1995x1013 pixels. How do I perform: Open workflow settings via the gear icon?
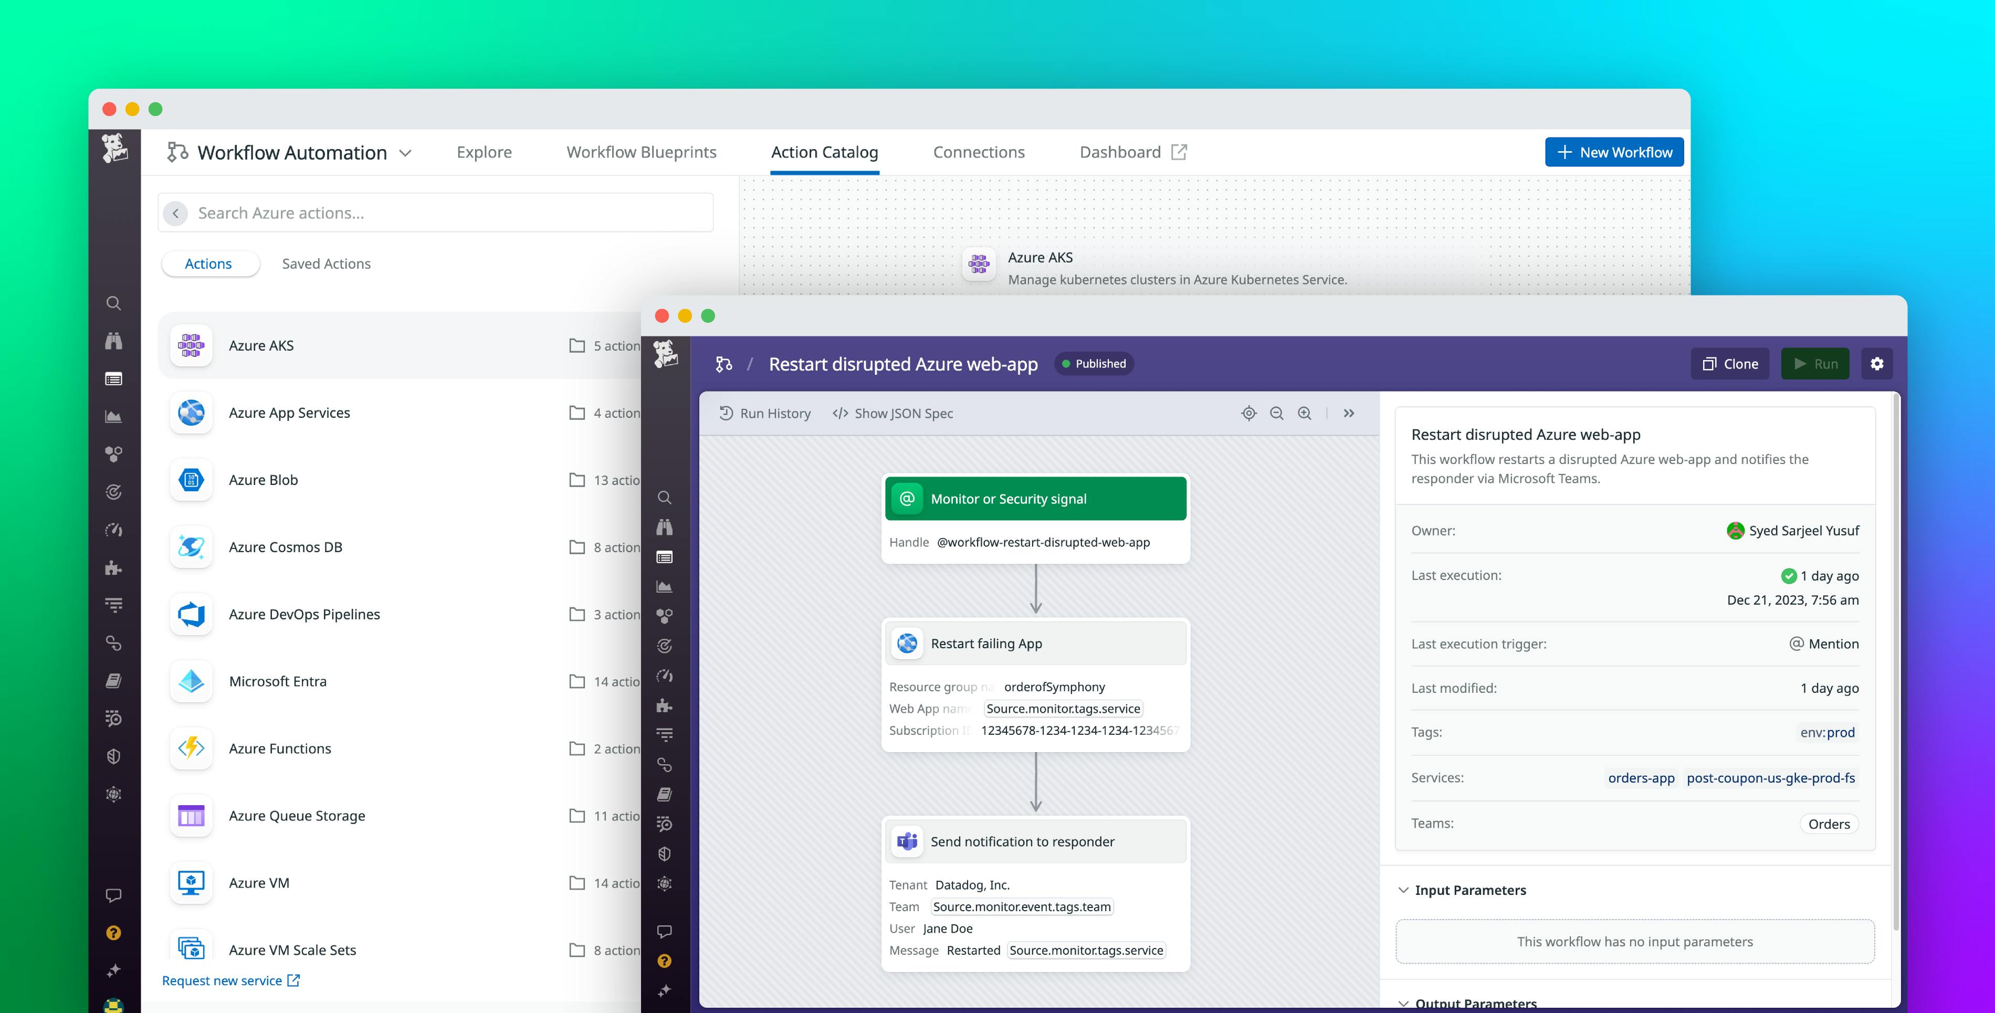pyautogui.click(x=1877, y=363)
